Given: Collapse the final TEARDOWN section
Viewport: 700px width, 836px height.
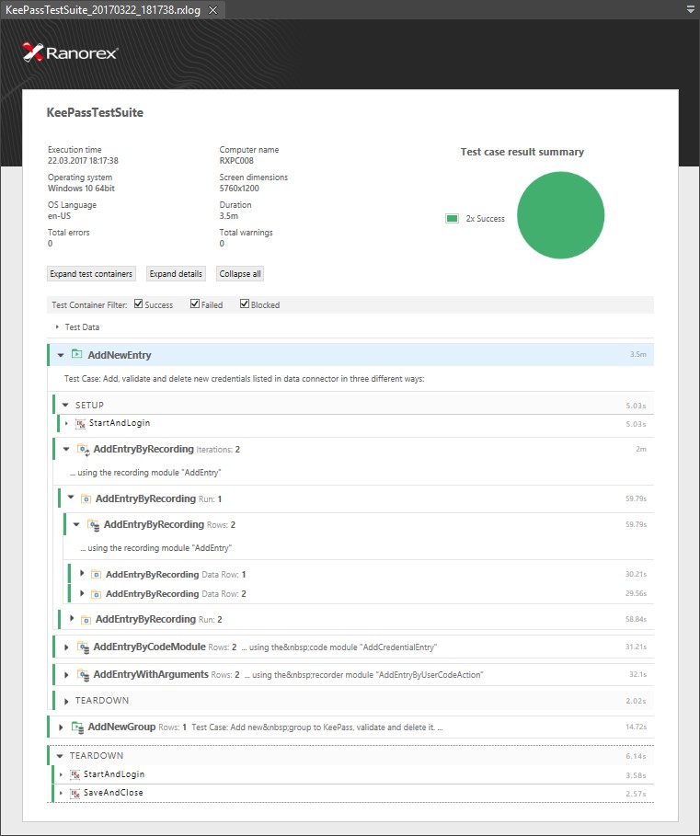Looking at the screenshot, I should coord(60,756).
